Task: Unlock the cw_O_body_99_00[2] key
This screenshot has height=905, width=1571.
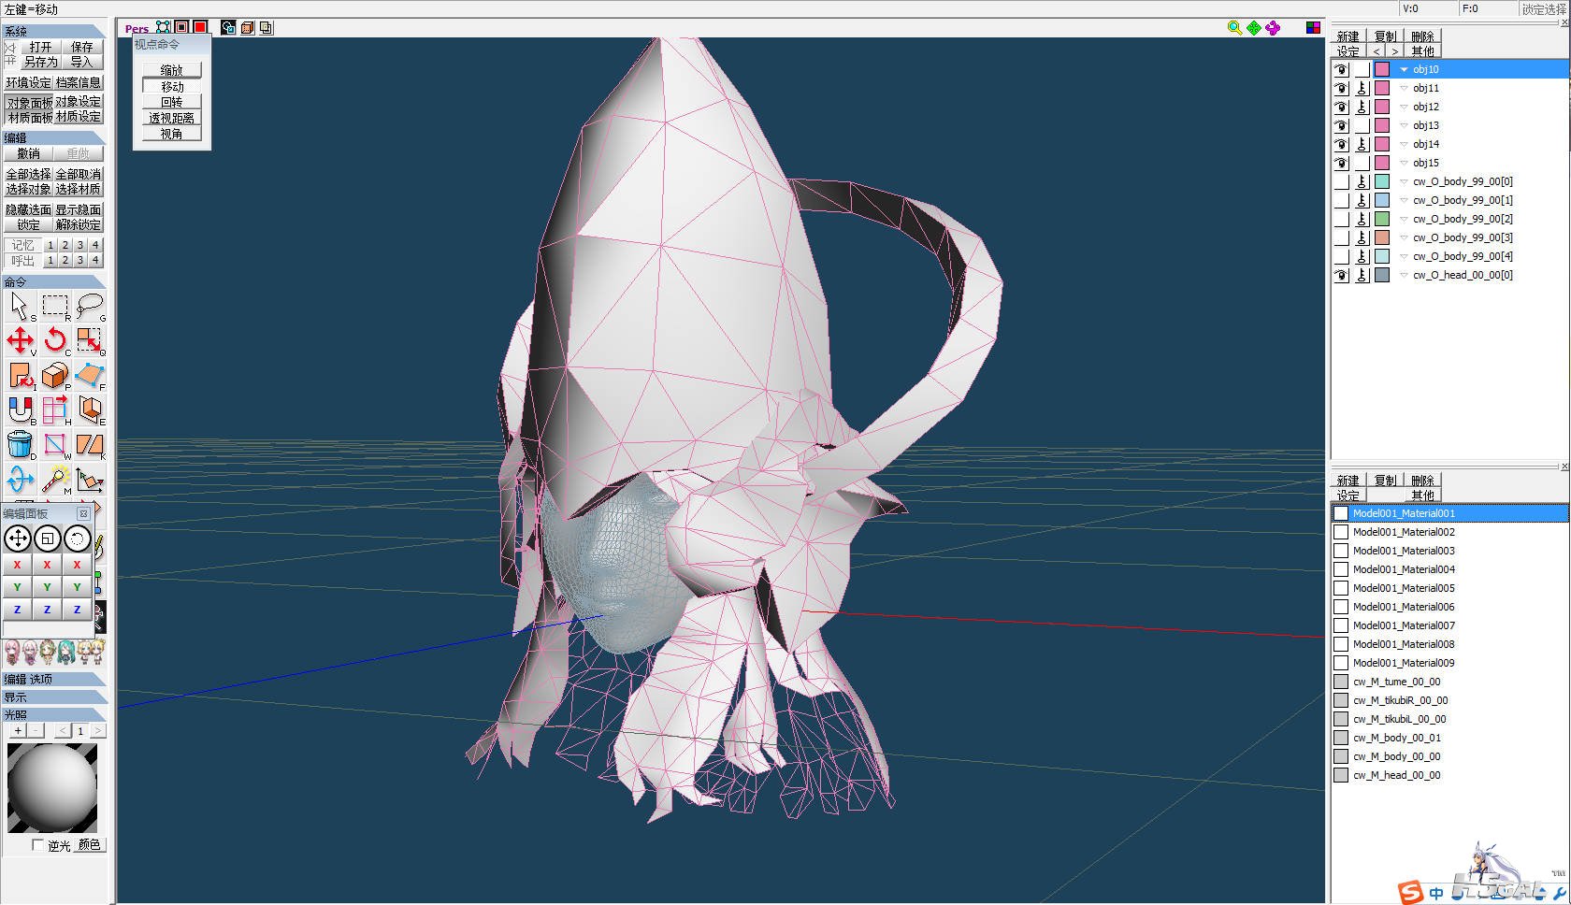Action: click(1362, 219)
